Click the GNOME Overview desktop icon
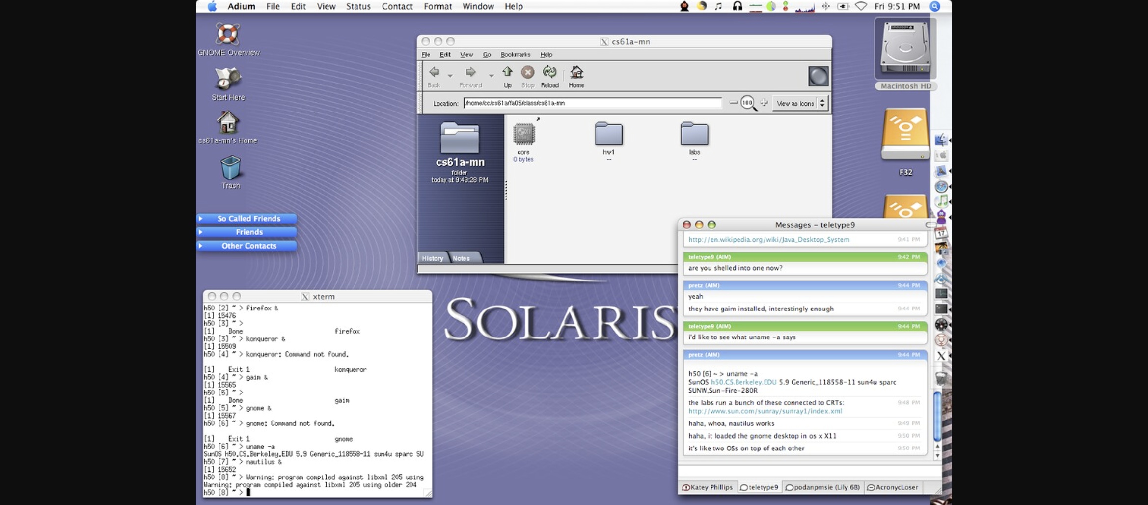Screen dimensions: 1148x505 [228, 34]
